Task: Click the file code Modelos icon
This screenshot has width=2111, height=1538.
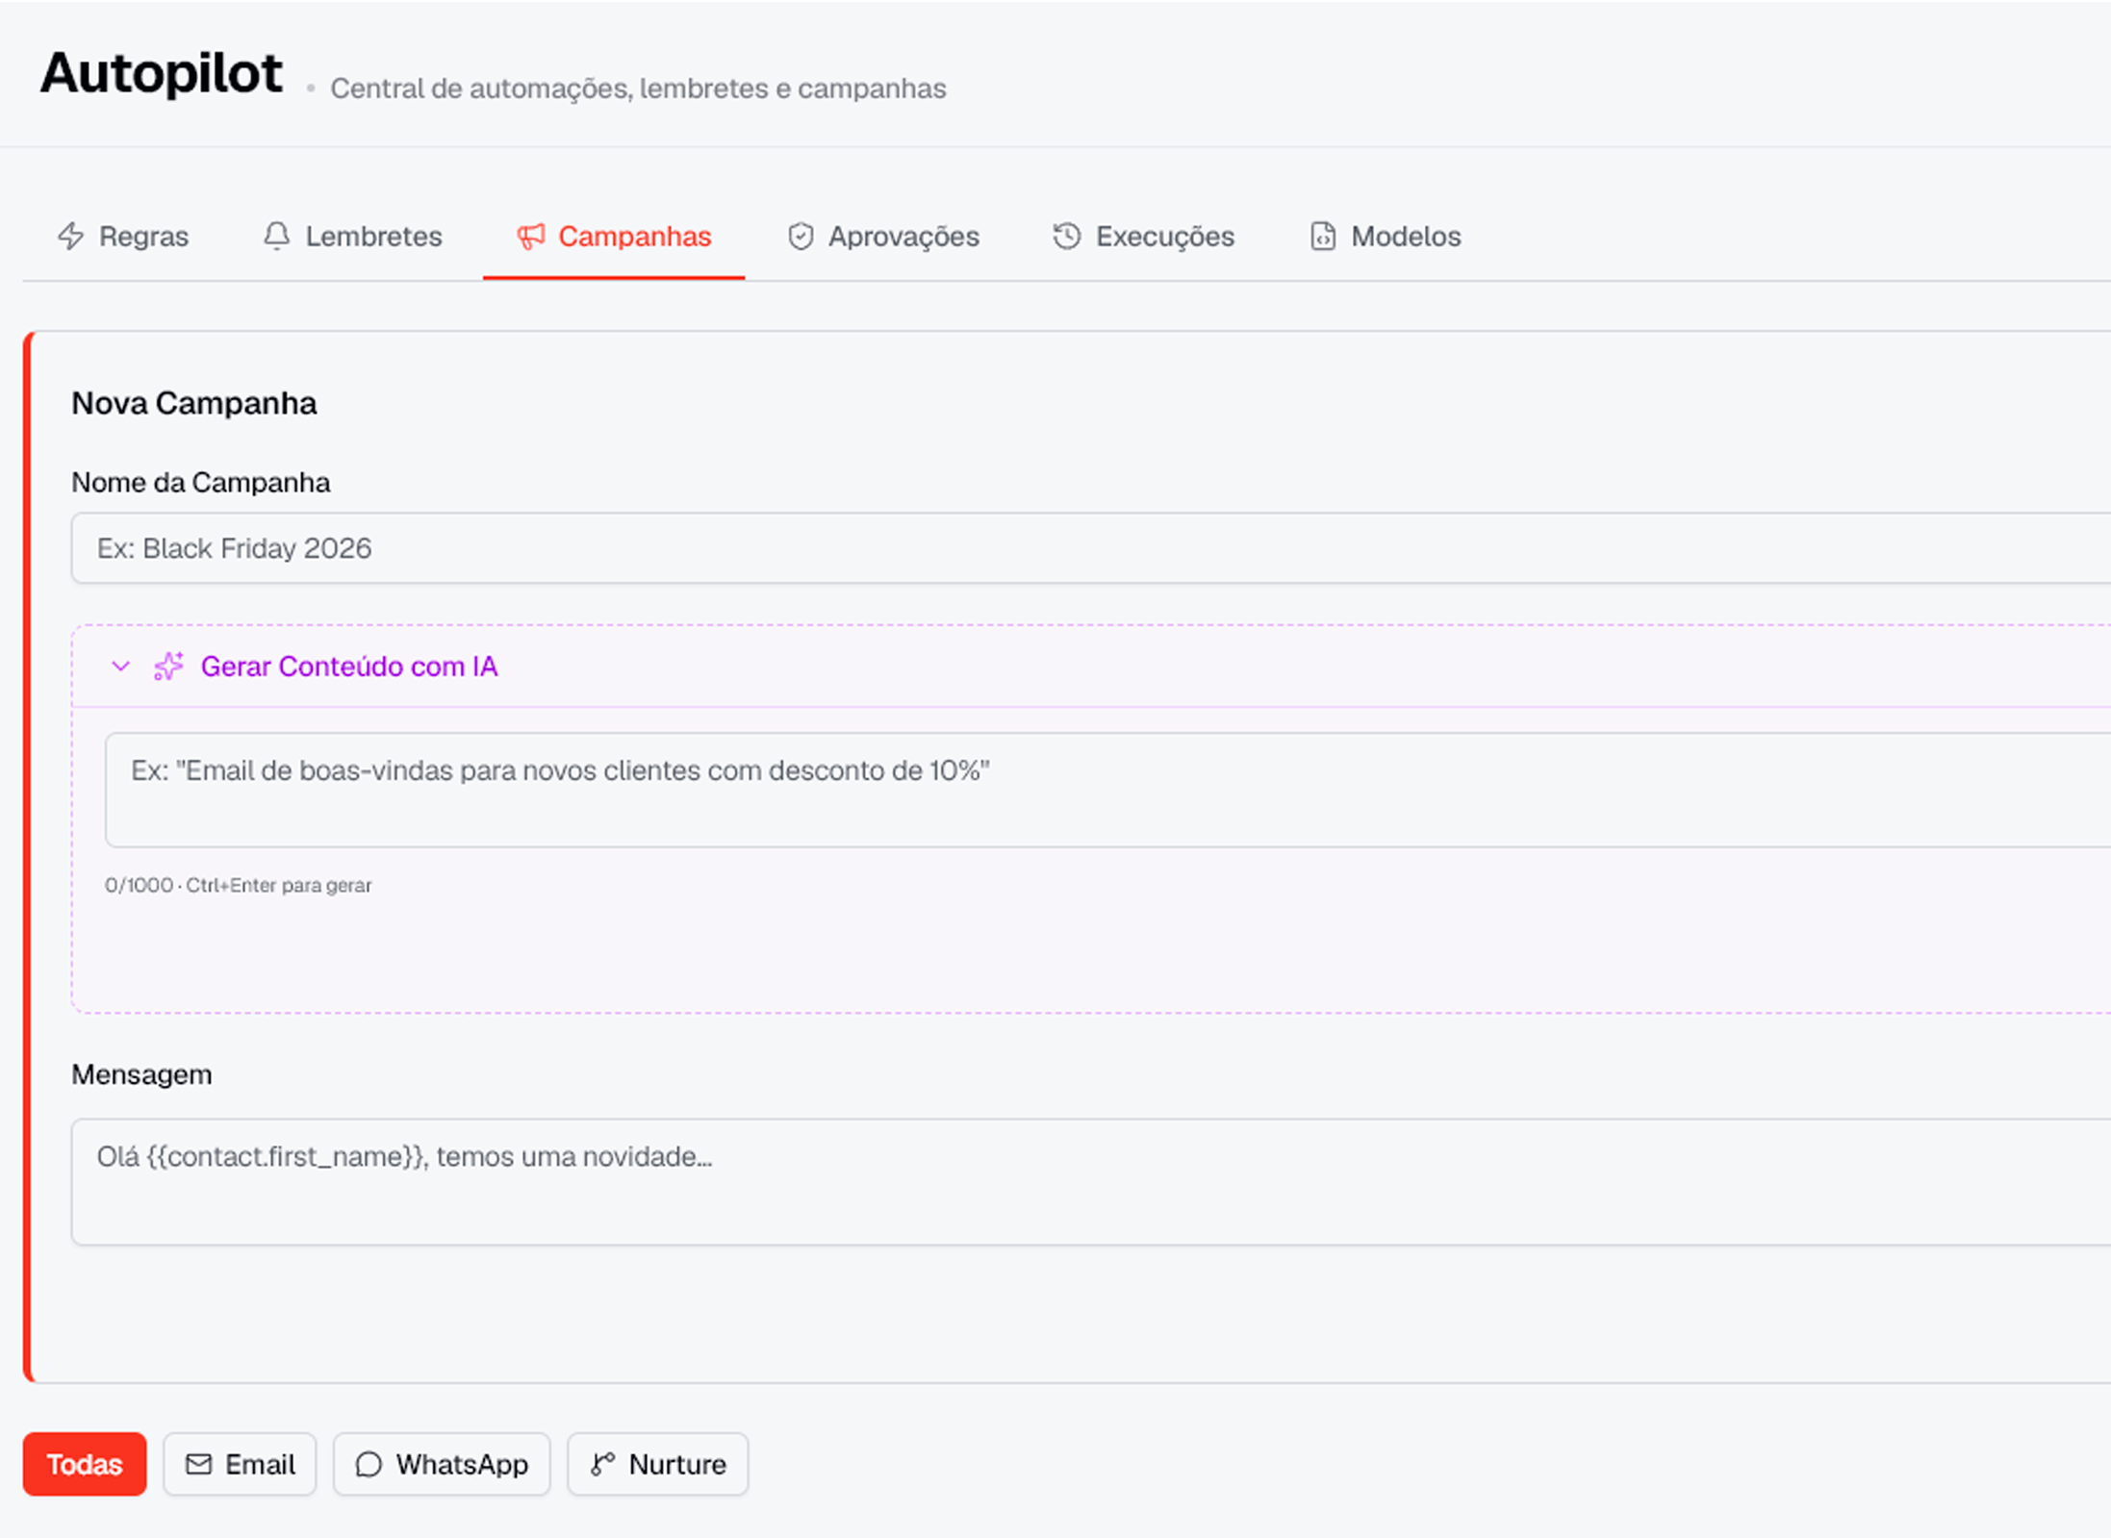Action: [x=1323, y=237]
